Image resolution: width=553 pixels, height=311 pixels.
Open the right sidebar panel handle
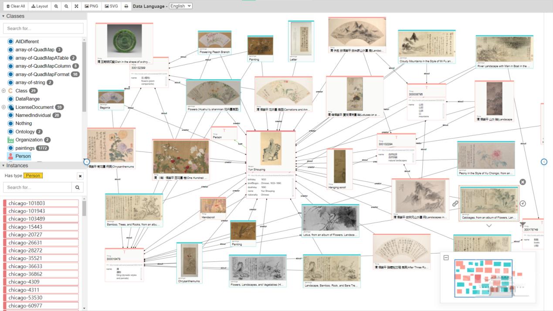pyautogui.click(x=544, y=162)
